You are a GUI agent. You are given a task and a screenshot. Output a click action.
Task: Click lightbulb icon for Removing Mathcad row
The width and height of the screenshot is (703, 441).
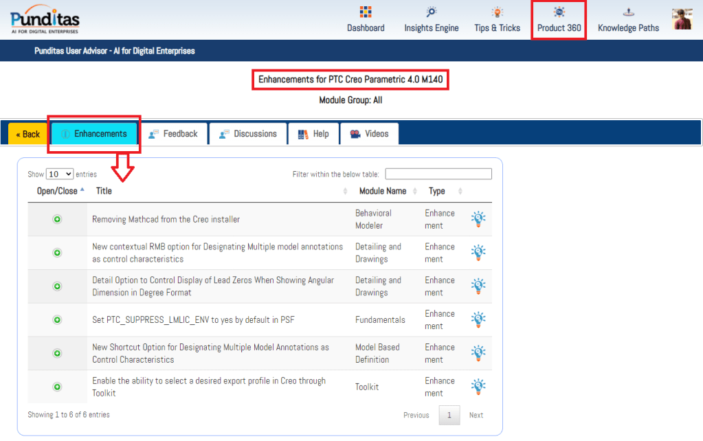tap(478, 219)
